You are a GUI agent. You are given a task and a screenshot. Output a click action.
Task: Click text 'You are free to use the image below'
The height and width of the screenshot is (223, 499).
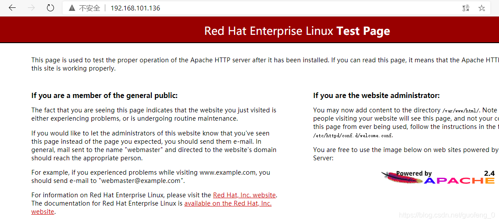click(x=406, y=154)
